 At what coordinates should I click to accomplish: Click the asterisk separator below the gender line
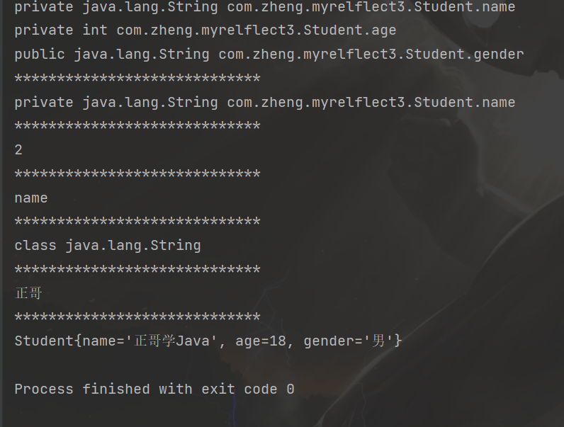pos(137,79)
